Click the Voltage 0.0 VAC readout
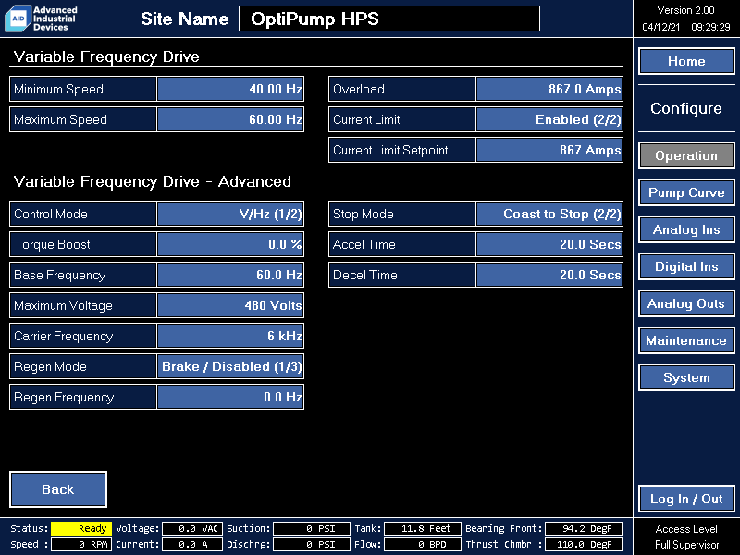This screenshot has height=555, width=740. tap(192, 528)
